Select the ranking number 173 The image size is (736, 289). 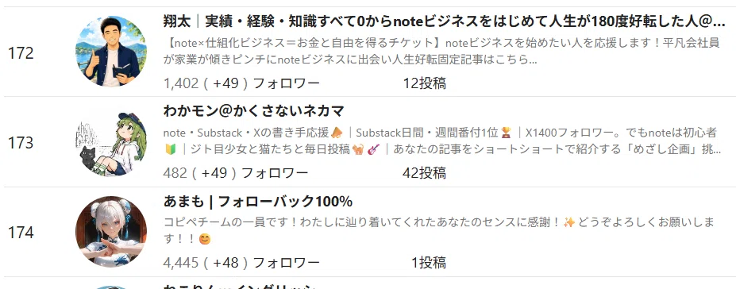coord(21,143)
